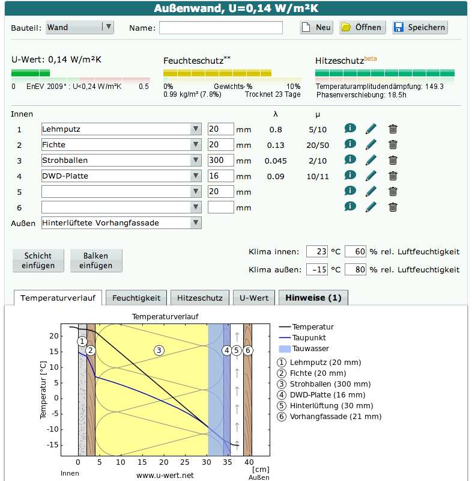
Task: Click Klima außen temperature field
Action: tap(317, 269)
